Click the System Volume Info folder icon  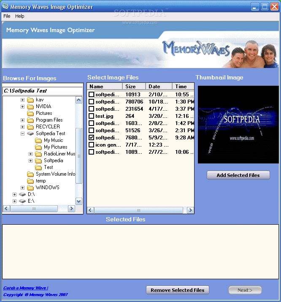point(30,174)
